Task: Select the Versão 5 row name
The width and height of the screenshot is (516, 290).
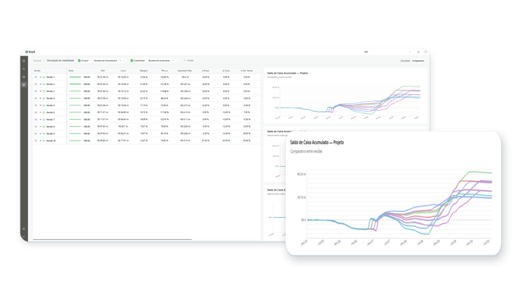Action: coord(50,106)
